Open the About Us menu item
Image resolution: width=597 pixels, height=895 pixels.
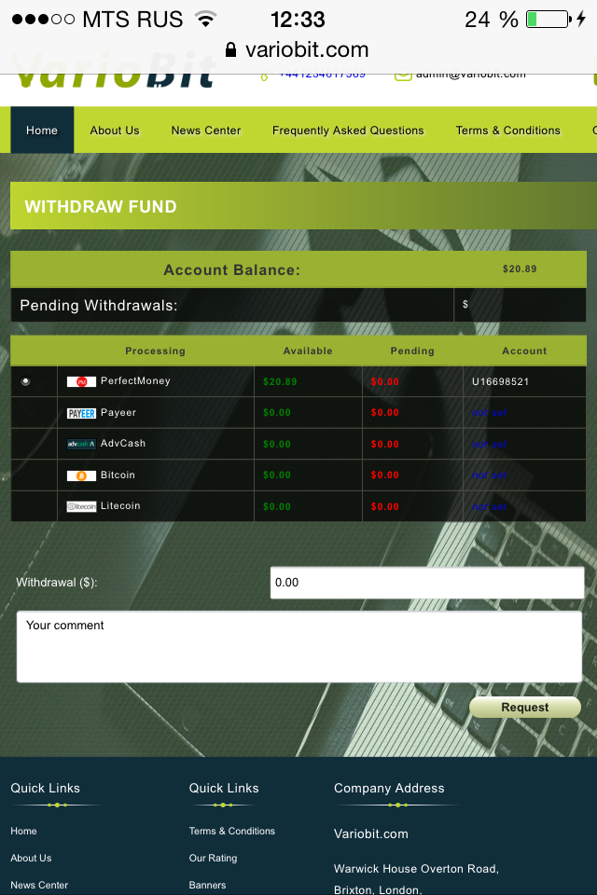click(x=114, y=131)
